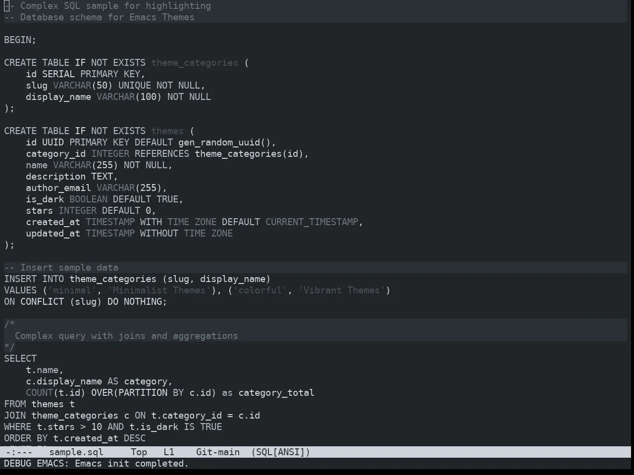
Task: Click the L1 line number indicator
Action: tap(169, 452)
